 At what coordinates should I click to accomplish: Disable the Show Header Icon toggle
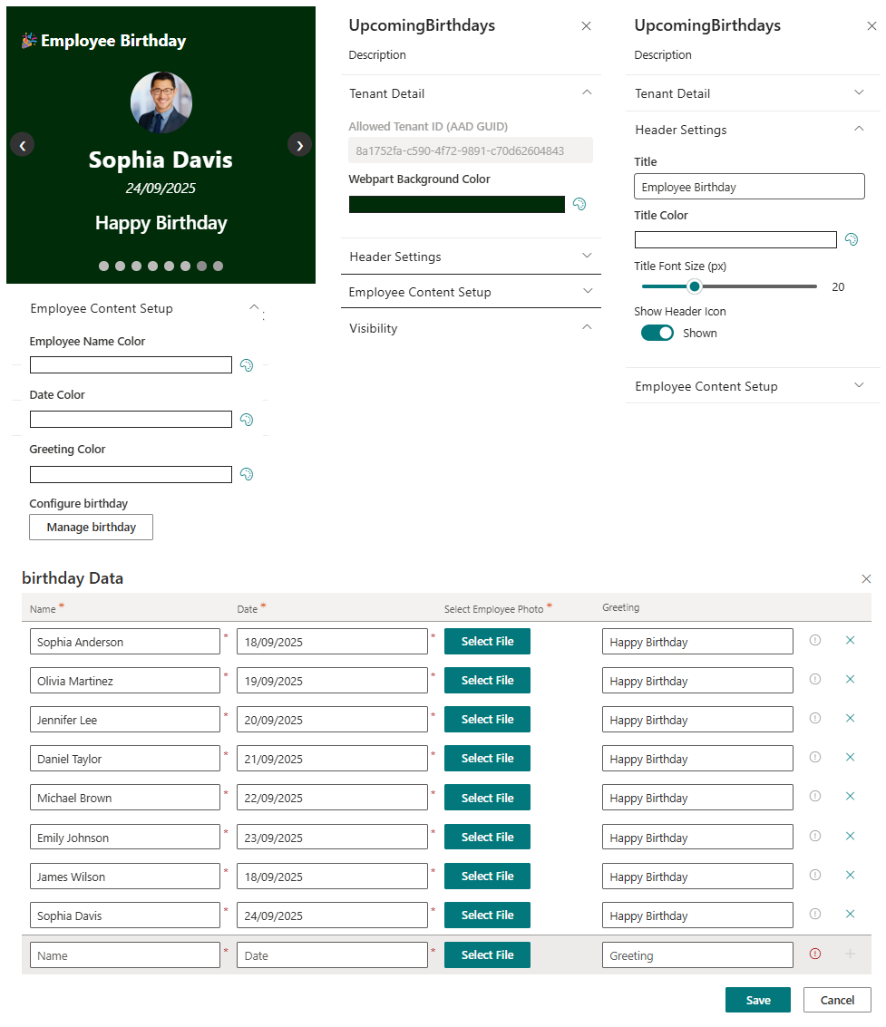point(657,333)
